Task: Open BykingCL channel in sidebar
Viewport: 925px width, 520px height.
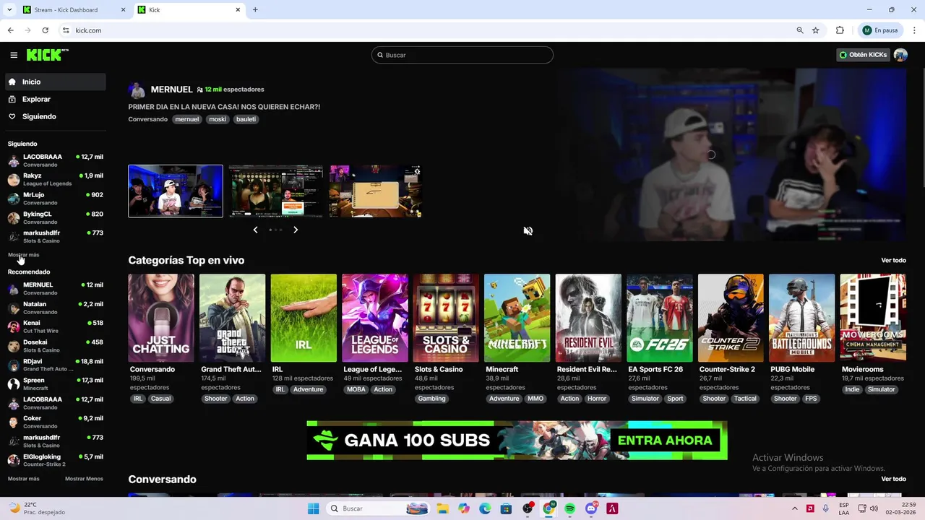Action: click(x=56, y=217)
